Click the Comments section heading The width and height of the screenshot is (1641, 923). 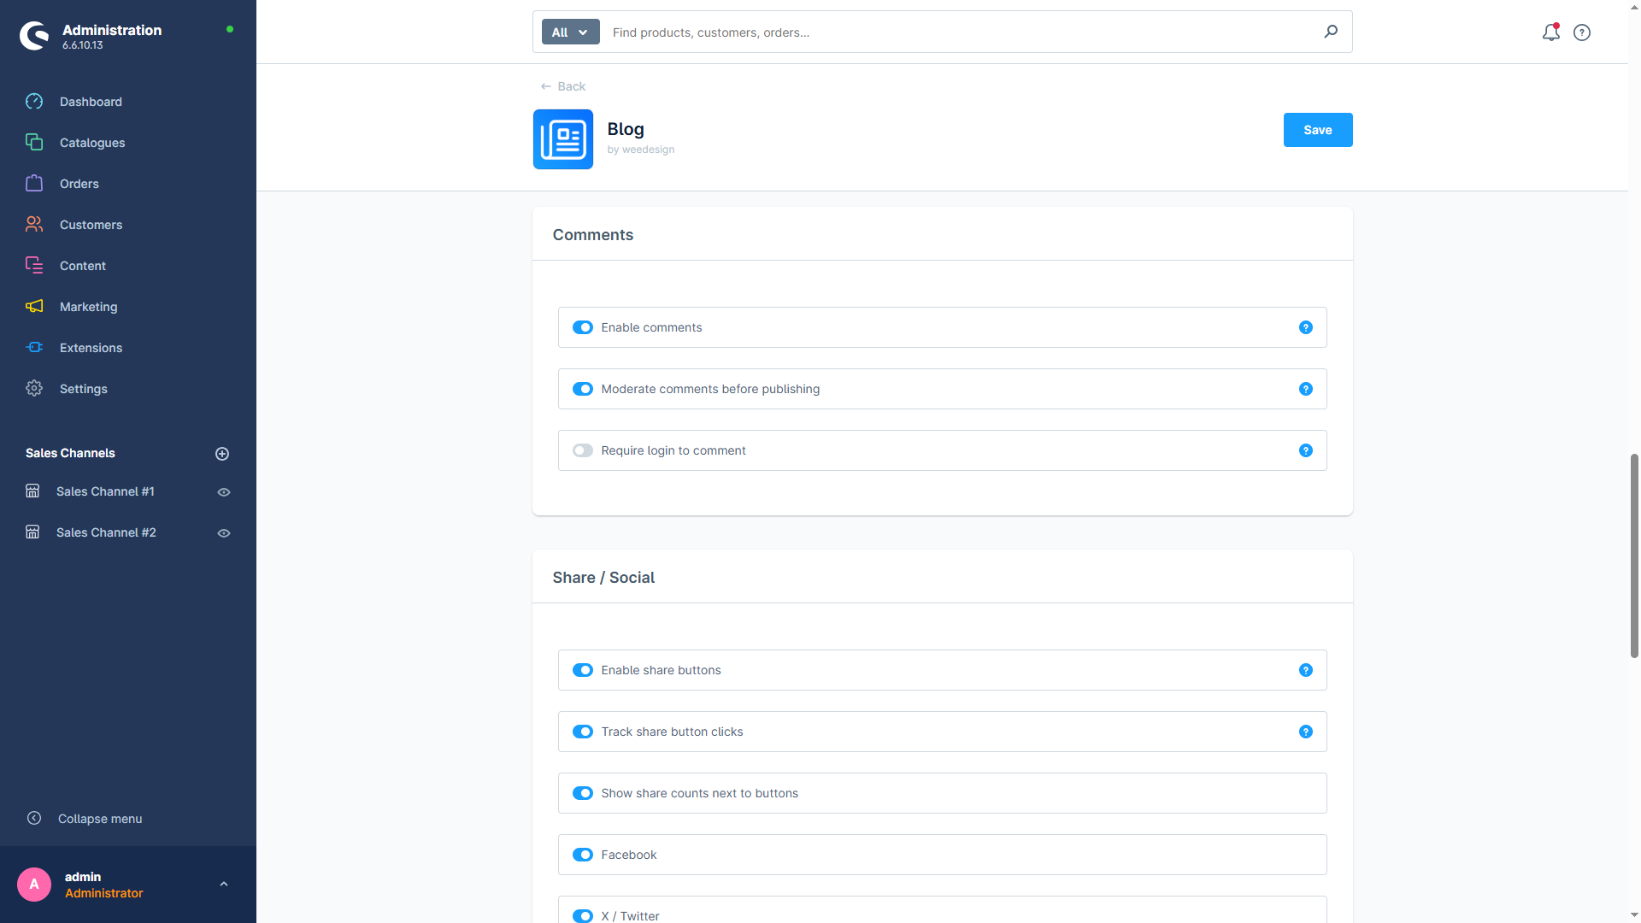(x=593, y=235)
